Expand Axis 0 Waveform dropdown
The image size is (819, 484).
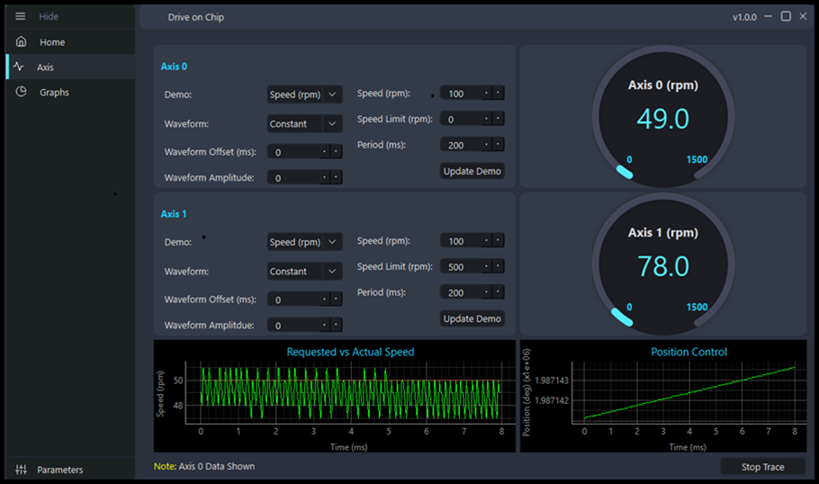(304, 124)
